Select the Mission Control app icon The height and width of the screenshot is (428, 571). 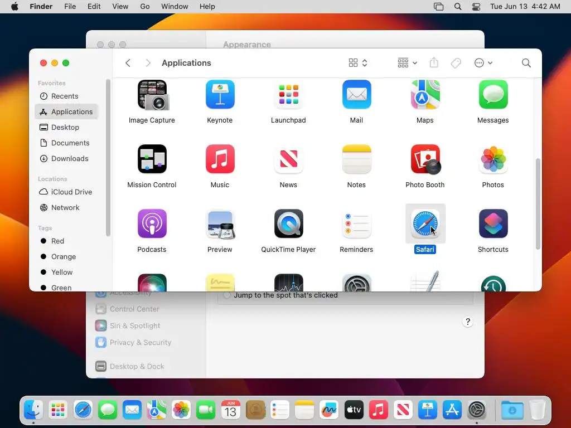[152, 159]
